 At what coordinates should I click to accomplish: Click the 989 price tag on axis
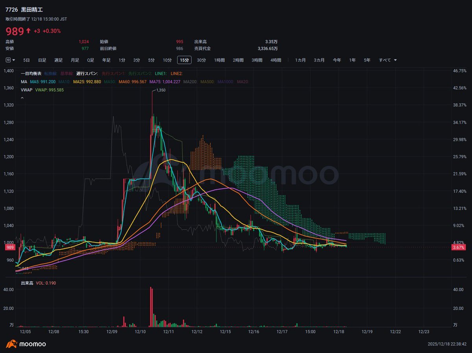coord(10,248)
